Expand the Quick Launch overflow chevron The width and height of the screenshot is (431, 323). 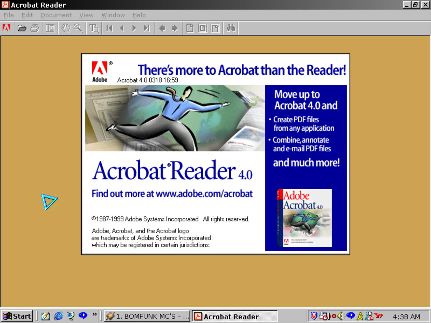pos(94,315)
